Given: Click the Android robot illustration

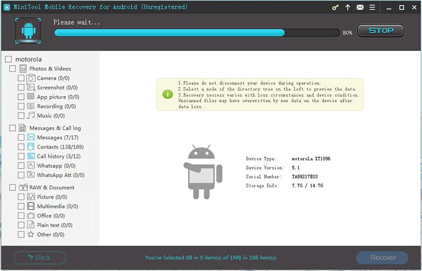Looking at the screenshot, I should point(203,172).
